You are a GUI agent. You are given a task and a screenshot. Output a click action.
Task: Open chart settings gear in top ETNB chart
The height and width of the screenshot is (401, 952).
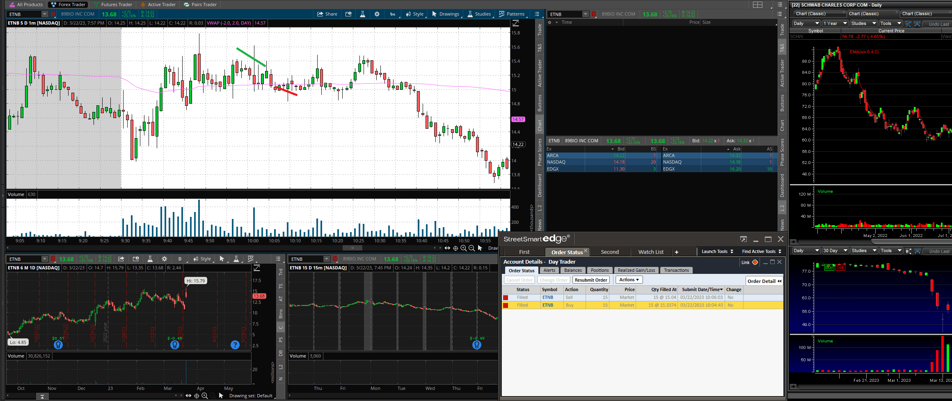click(x=377, y=14)
